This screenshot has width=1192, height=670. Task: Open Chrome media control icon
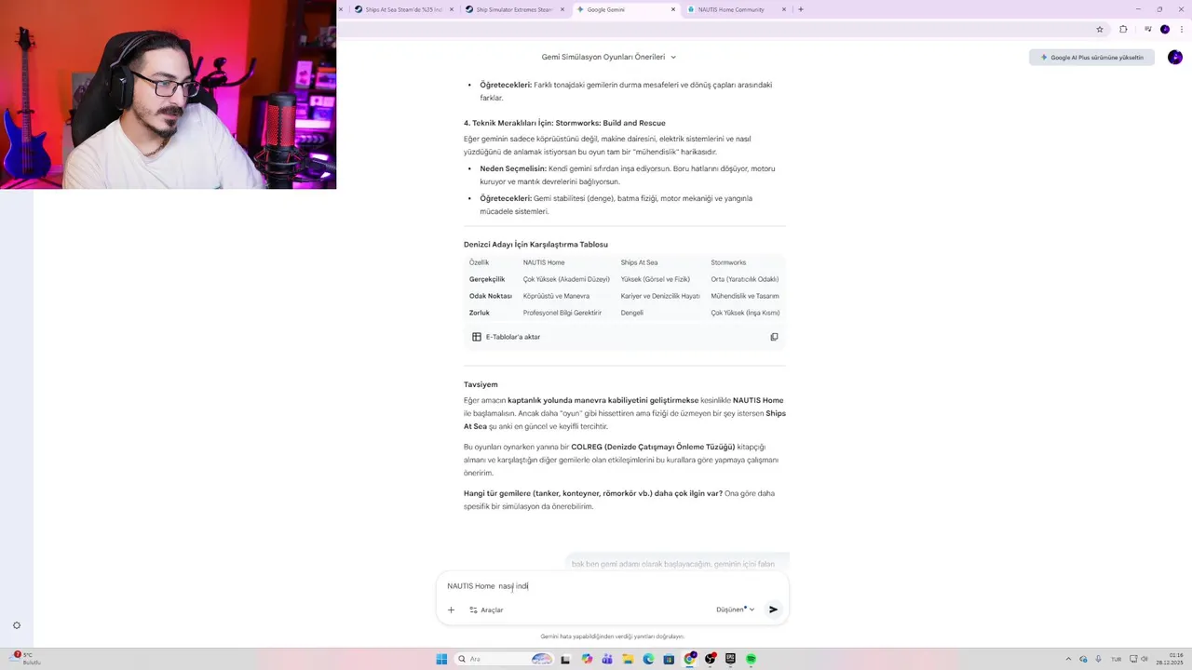click(x=1147, y=29)
